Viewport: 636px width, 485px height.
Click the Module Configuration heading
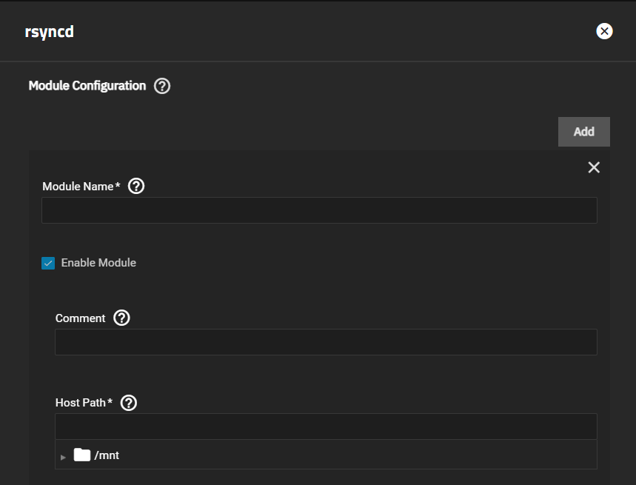pos(87,86)
